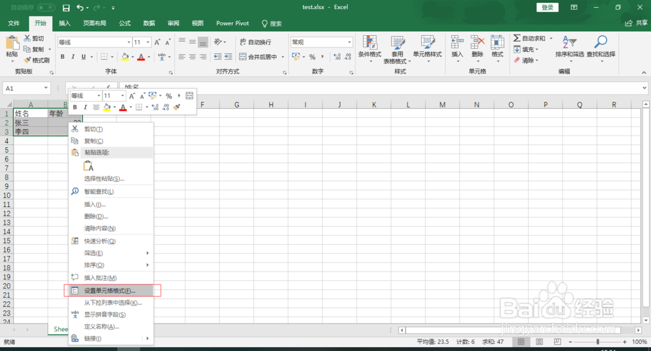Click Decrease Font Size in ribbon

tap(168, 42)
